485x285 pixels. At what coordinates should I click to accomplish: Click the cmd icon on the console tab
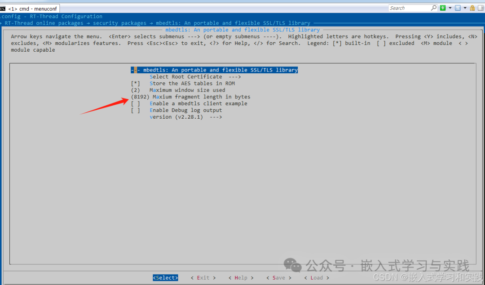pyautogui.click(x=3, y=9)
